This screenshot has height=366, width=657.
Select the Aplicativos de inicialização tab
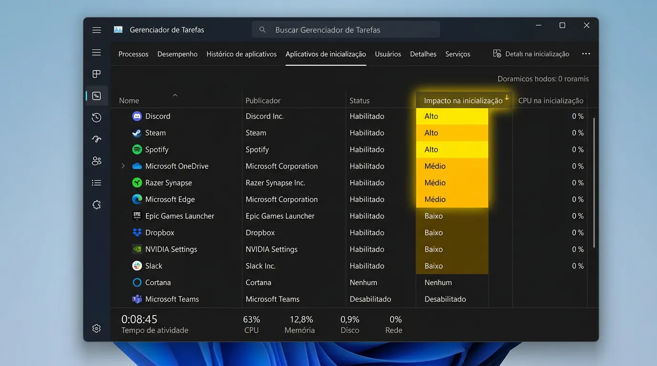(x=326, y=54)
